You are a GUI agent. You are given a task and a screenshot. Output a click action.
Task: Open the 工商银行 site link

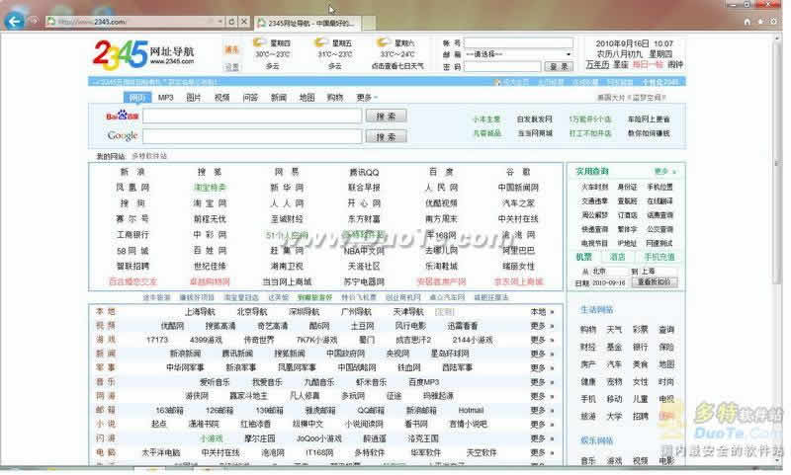coord(132,235)
